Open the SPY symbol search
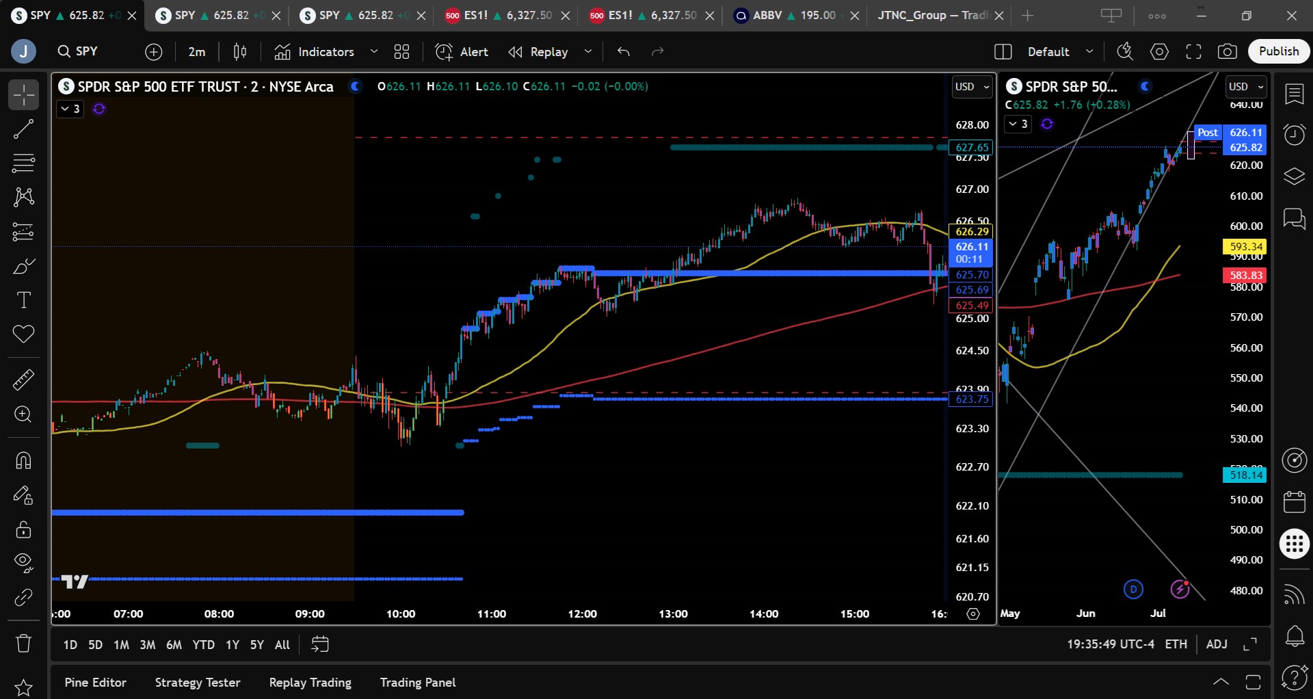 pos(77,51)
